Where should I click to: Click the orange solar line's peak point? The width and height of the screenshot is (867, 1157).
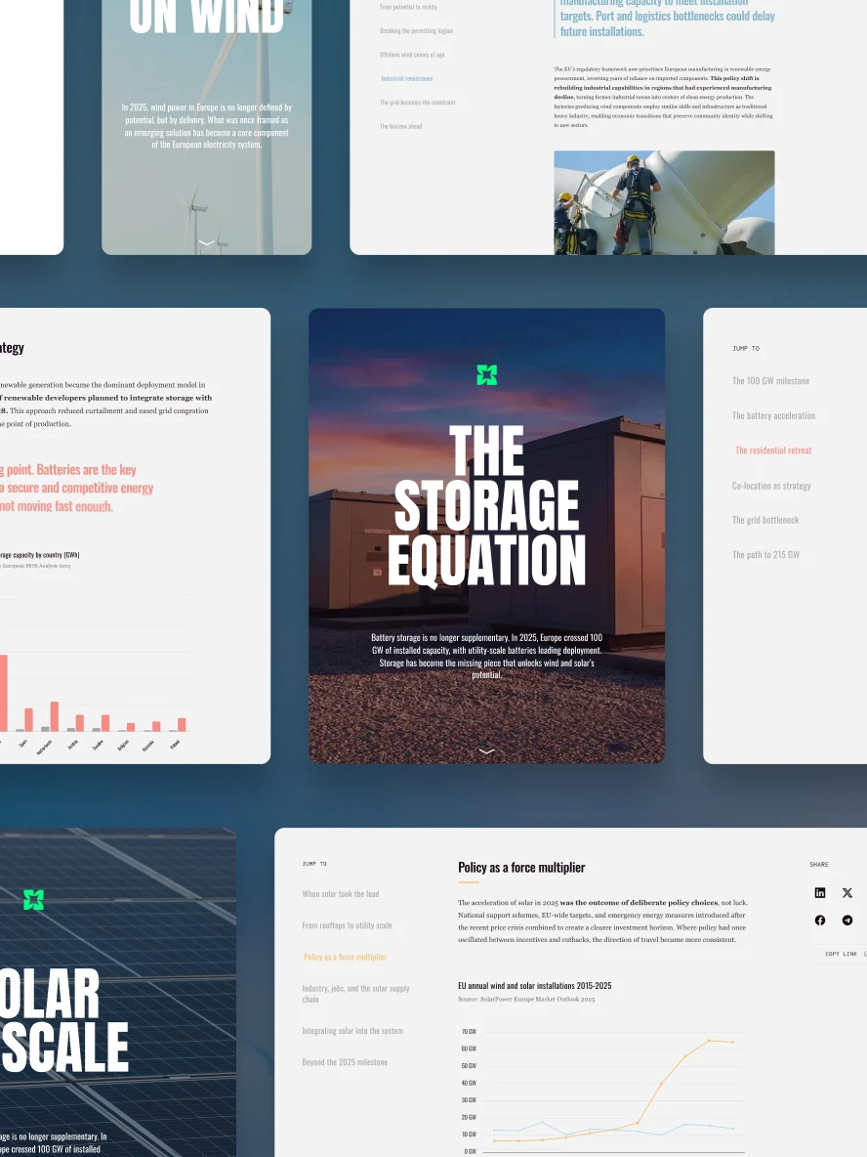(709, 1041)
